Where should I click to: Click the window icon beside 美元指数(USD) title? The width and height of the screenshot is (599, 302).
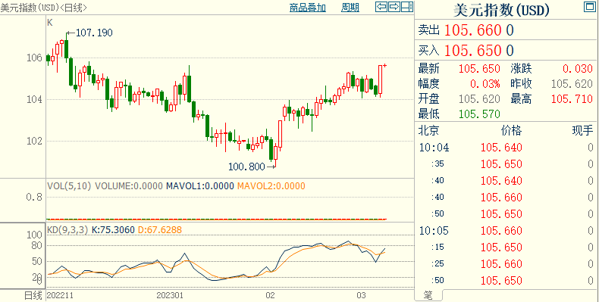pos(590,8)
